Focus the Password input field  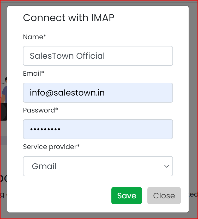click(x=98, y=129)
